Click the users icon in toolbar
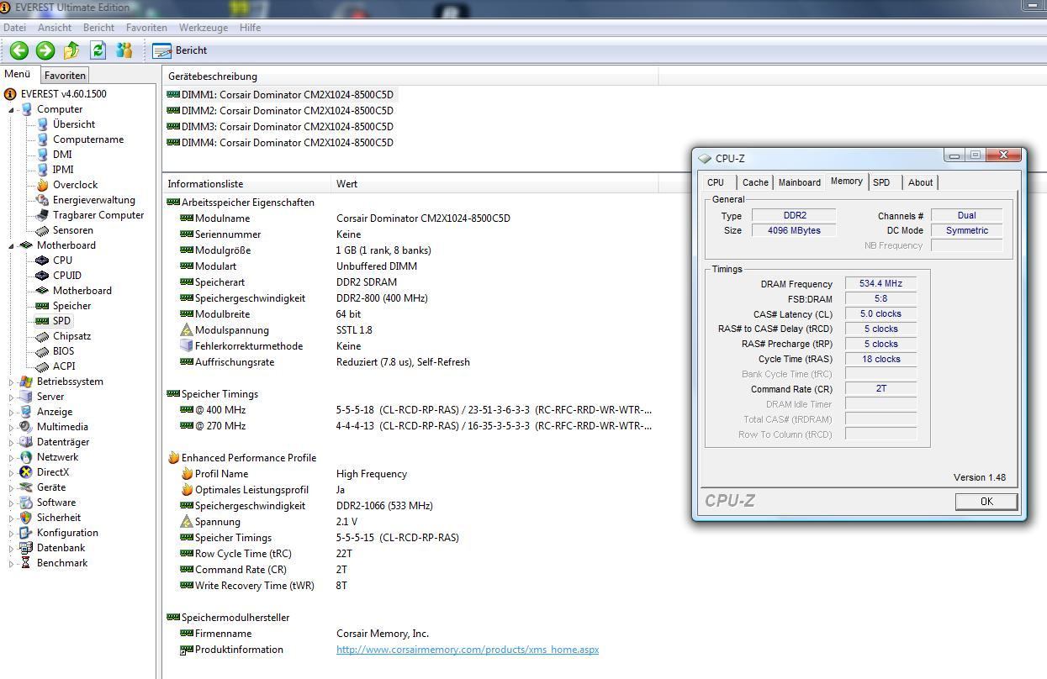The image size is (1047, 679). 124,50
